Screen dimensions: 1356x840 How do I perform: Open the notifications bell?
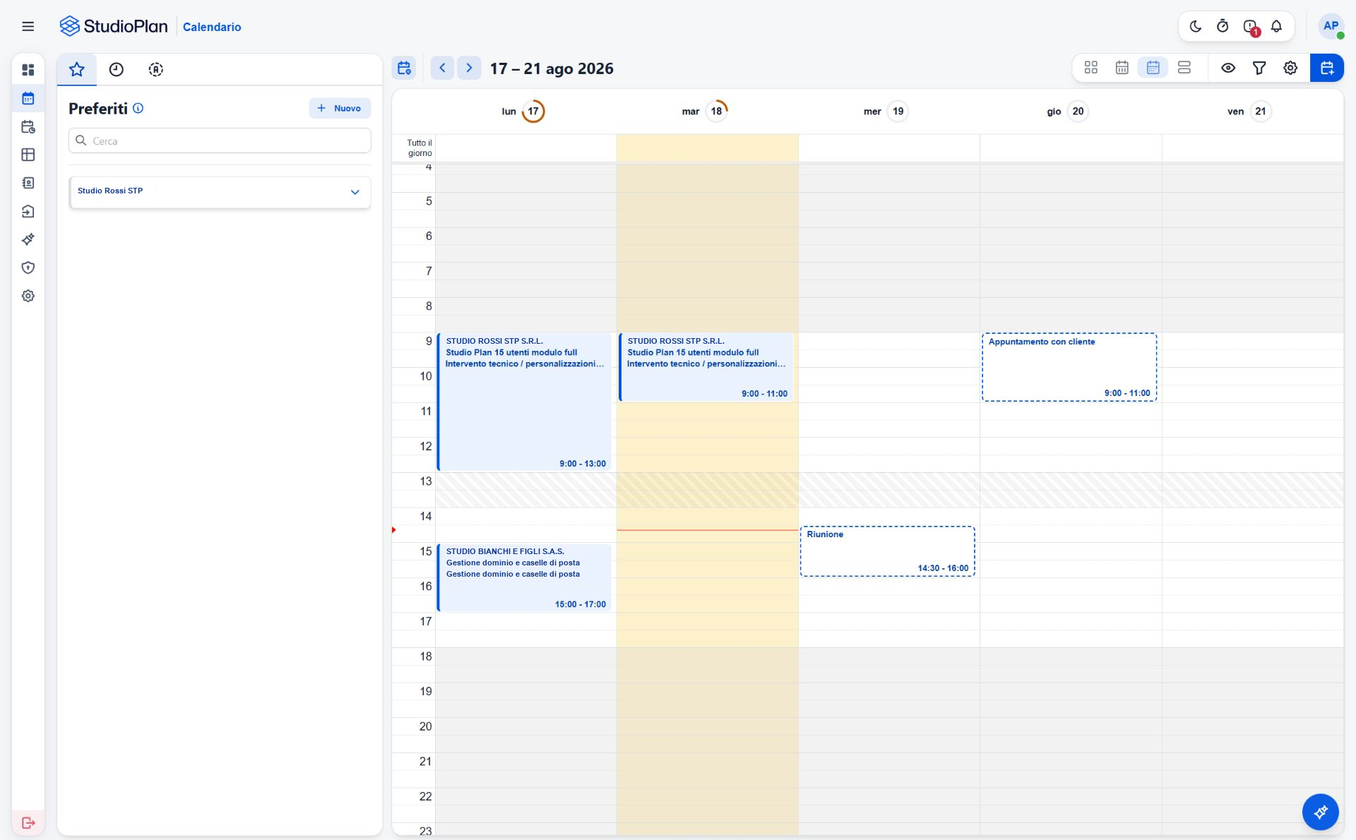tap(1276, 26)
